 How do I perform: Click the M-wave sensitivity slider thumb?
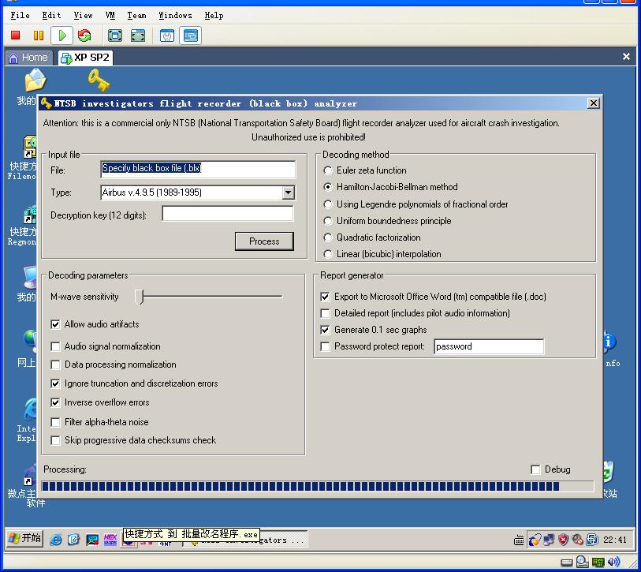pyautogui.click(x=140, y=297)
